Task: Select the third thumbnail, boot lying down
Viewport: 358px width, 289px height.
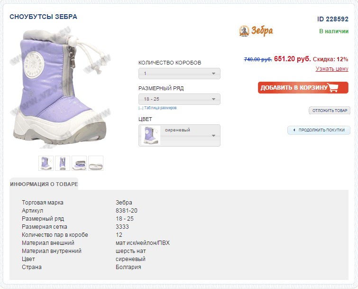Action: click(x=79, y=163)
